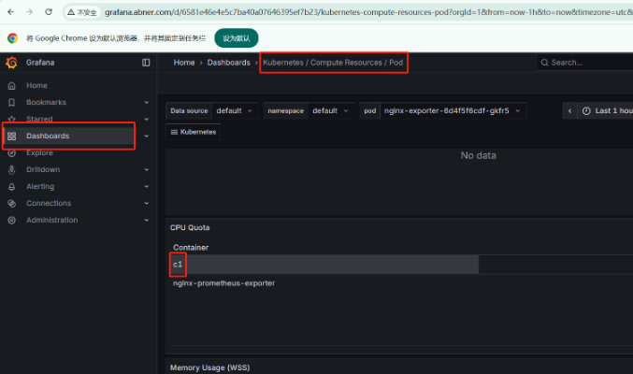Expand the Dashboards section chevron
This screenshot has width=633, height=374.
point(147,137)
